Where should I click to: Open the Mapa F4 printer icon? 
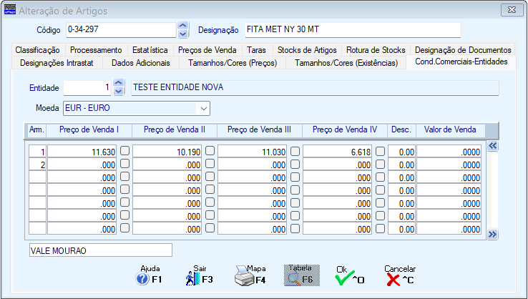point(244,276)
